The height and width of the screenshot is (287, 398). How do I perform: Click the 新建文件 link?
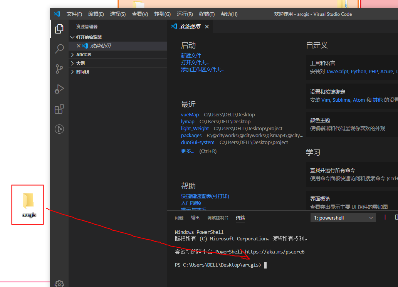[191, 55]
